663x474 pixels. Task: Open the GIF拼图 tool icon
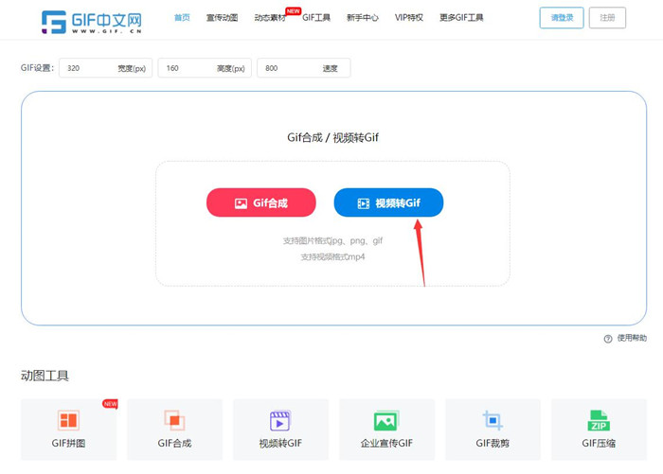click(69, 421)
